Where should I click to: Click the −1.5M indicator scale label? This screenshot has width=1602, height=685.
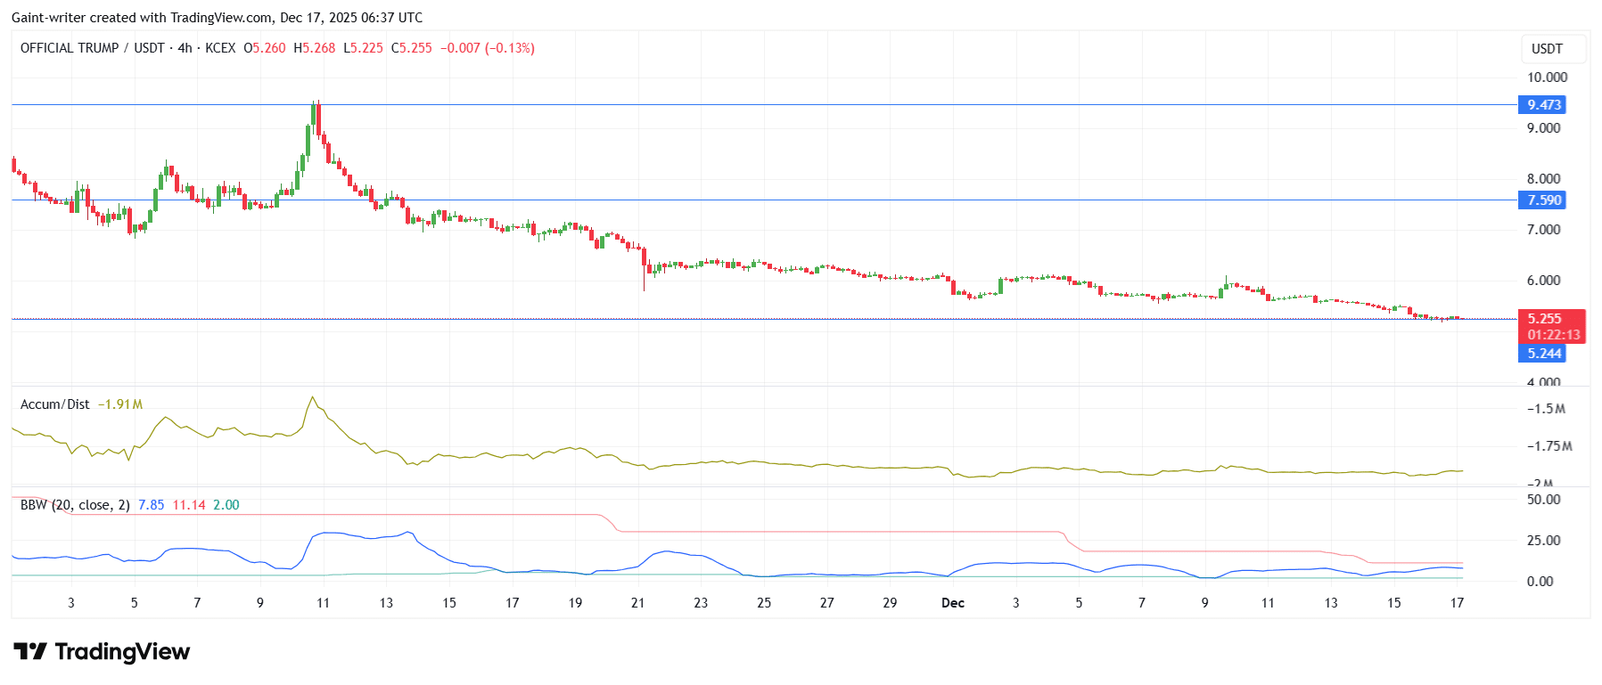tap(1546, 409)
